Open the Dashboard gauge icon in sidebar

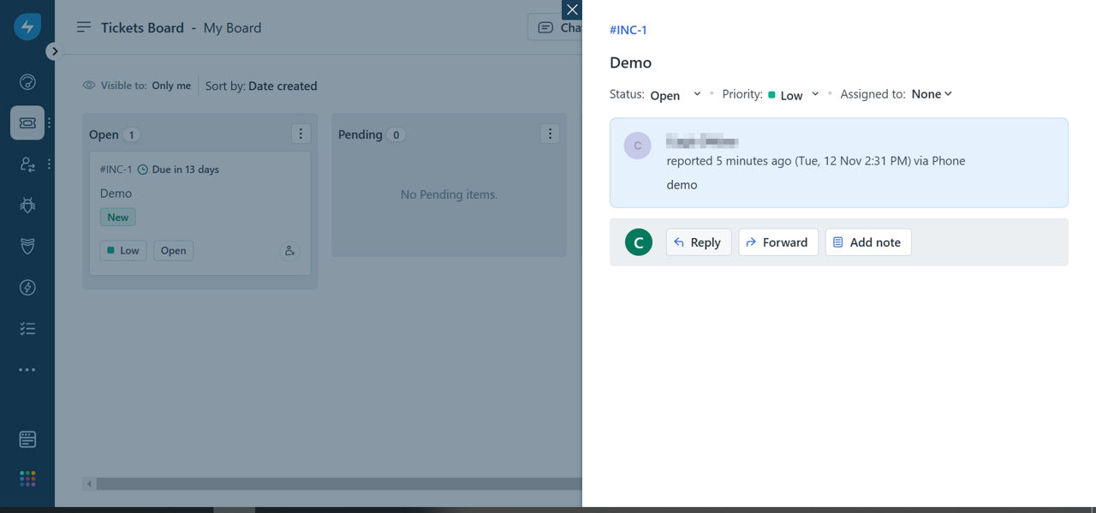pyautogui.click(x=27, y=82)
